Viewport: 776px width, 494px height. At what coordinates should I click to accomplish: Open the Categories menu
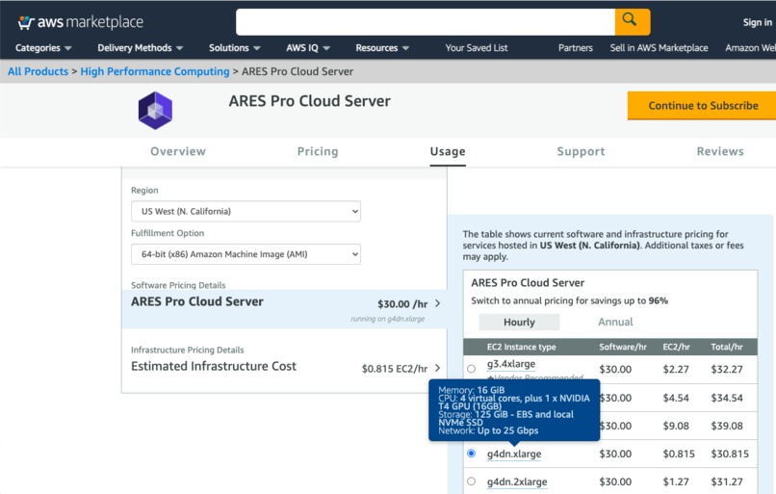(43, 48)
